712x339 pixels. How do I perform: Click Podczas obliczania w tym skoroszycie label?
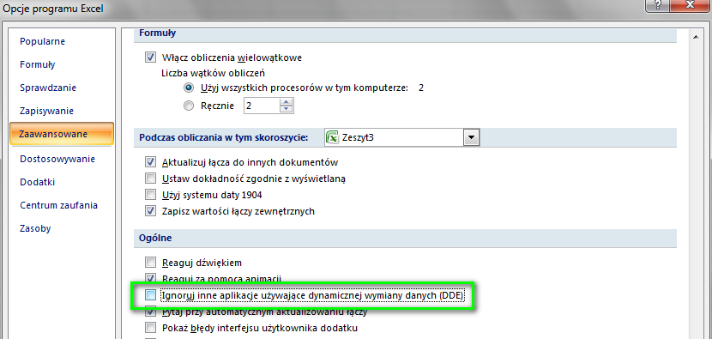click(x=224, y=137)
